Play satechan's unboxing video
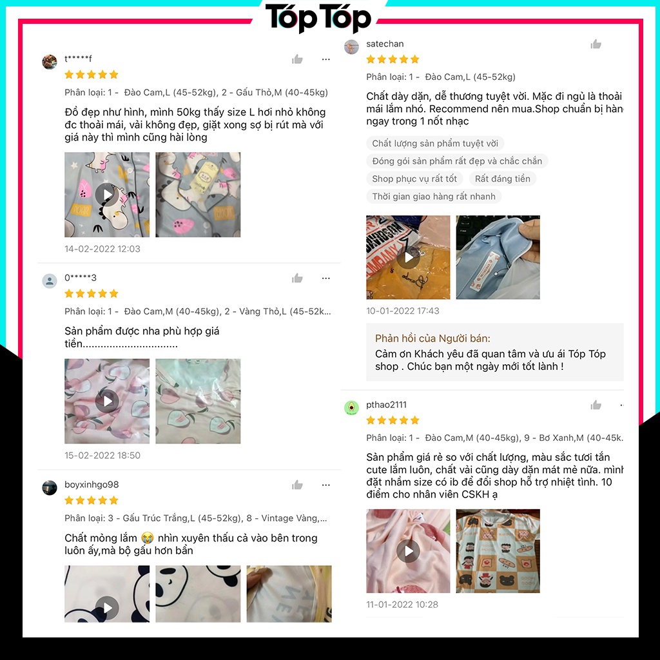660x660 pixels. (408, 257)
